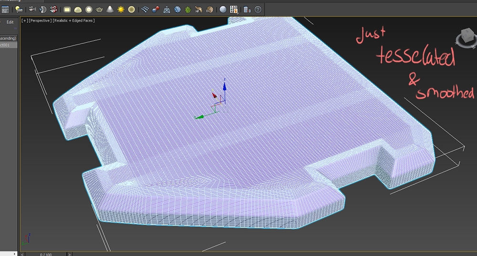
Task: Click the time slider showing 0 / 100
Action: (46, 254)
